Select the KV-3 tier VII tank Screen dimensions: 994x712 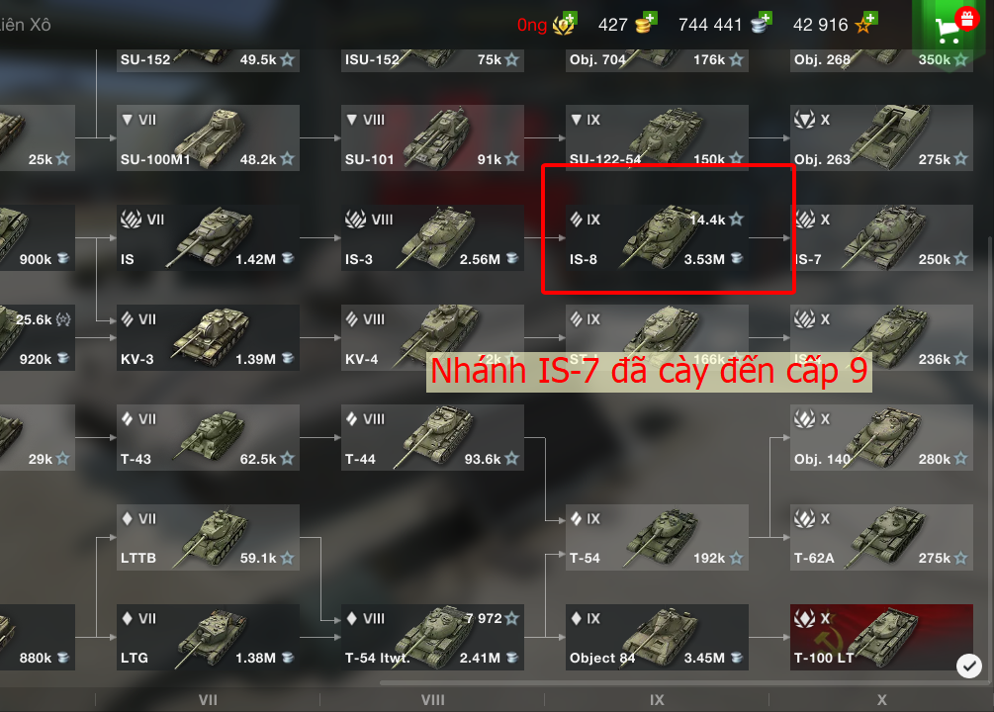coord(208,337)
